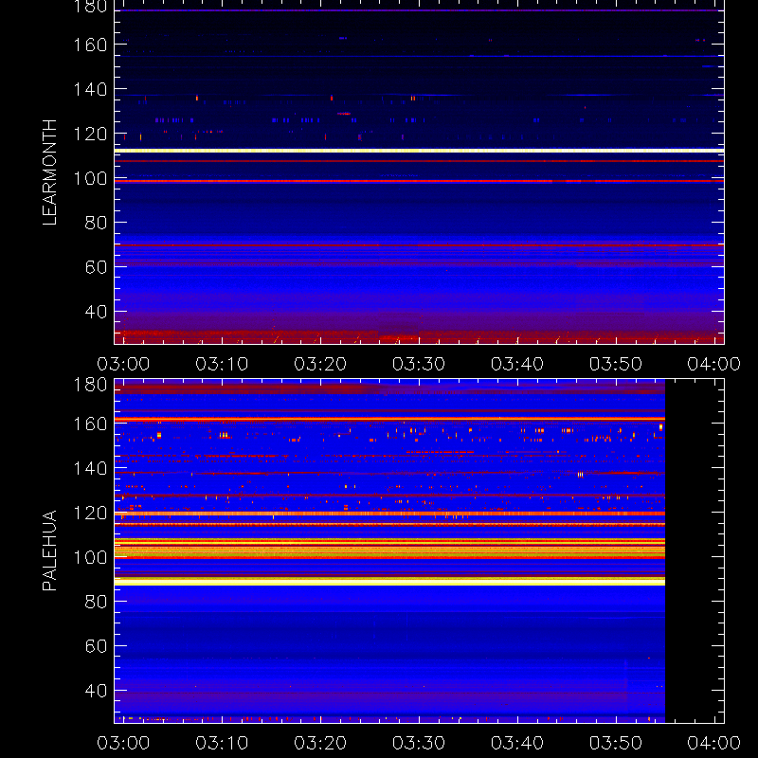Select the 80 tick label on Learmonth plot
This screenshot has height=758, width=758.
[x=96, y=223]
